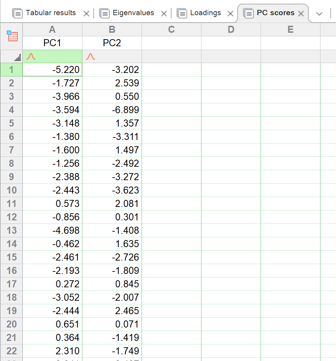Click the table format grid icon
The image size is (336, 361).
coord(12,36)
